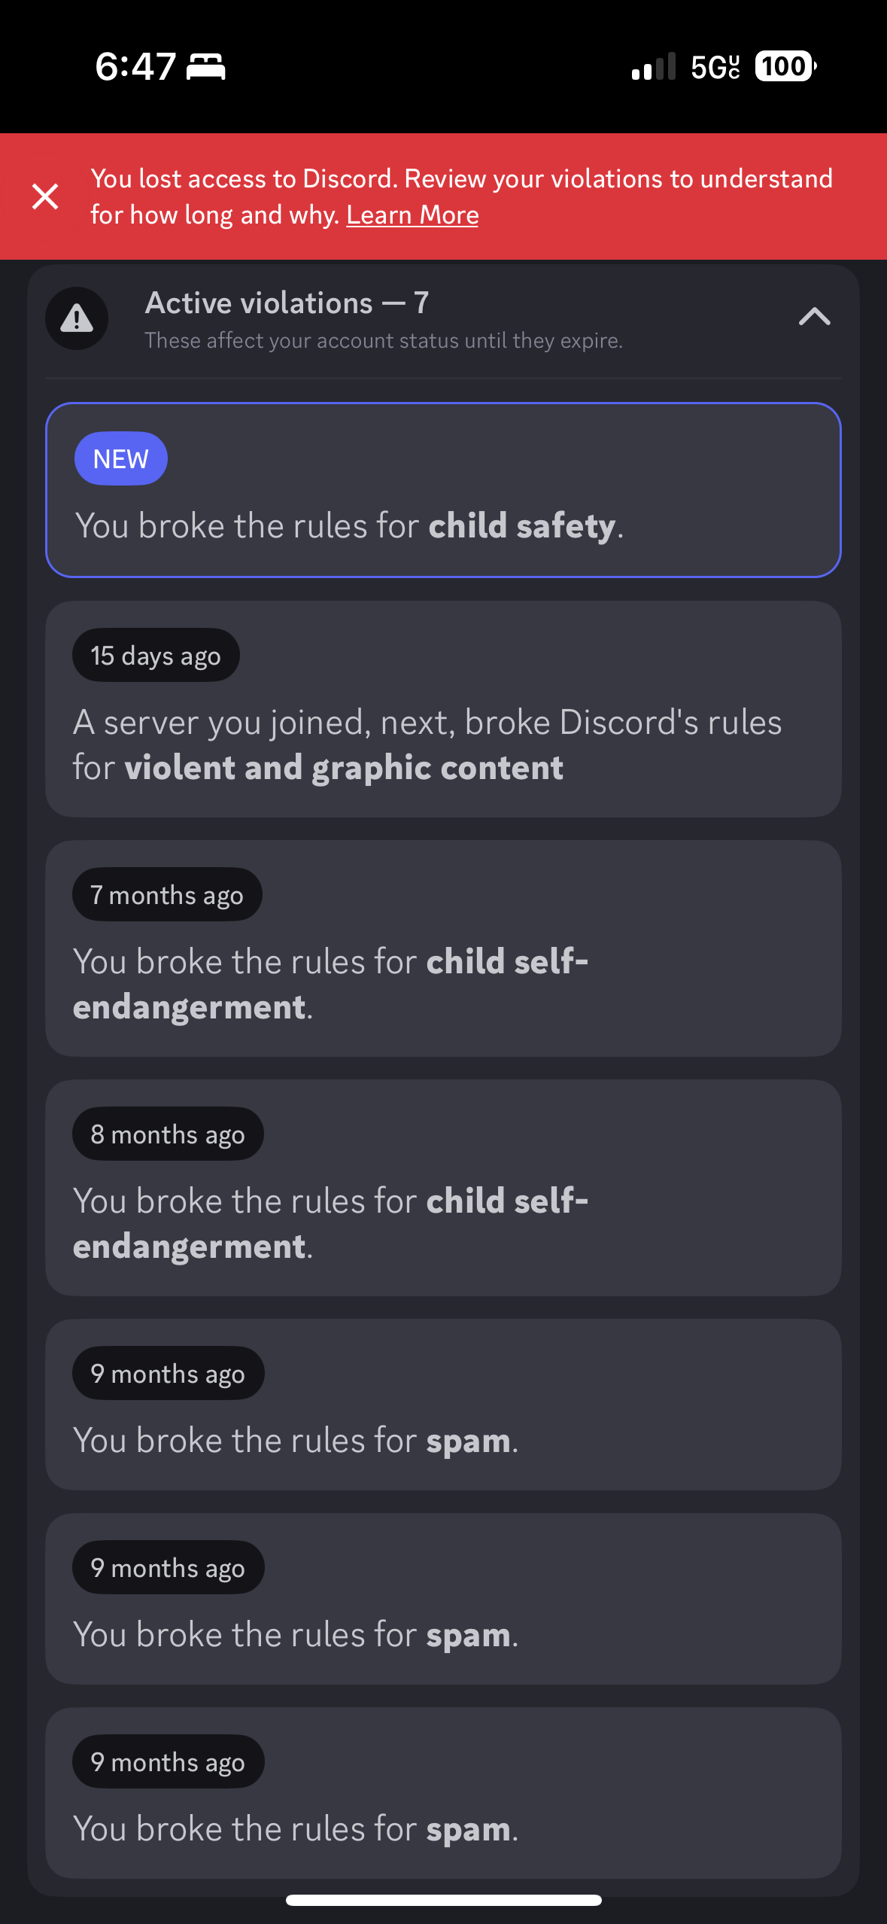This screenshot has height=1924, width=887.
Task: Open the NEW child safety violation
Action: (x=443, y=490)
